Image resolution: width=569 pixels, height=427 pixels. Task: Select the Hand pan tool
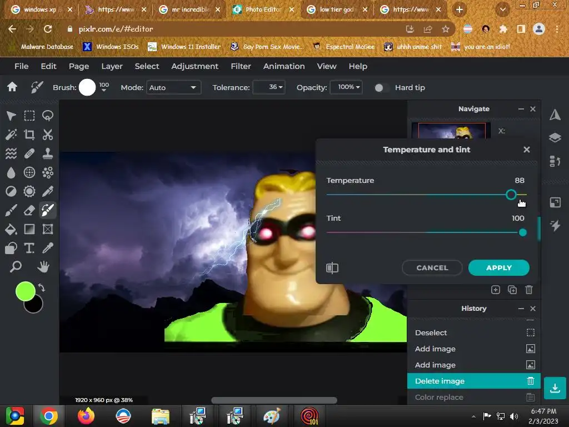(x=43, y=266)
